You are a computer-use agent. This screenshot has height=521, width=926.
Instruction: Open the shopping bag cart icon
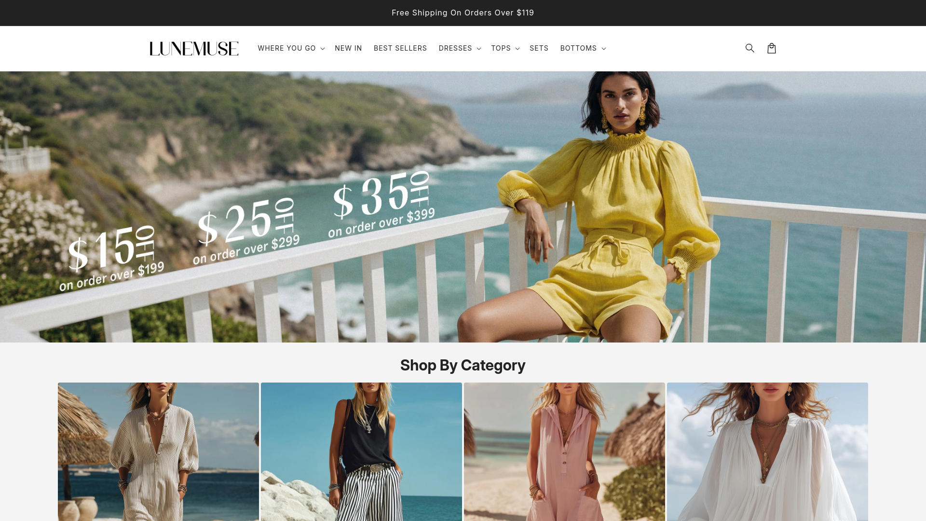[772, 48]
